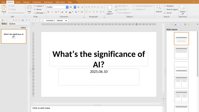Click the color scheme sidebar icon
Image resolution: width=199 pixels, height=112 pixels.
(x=175, y=24)
